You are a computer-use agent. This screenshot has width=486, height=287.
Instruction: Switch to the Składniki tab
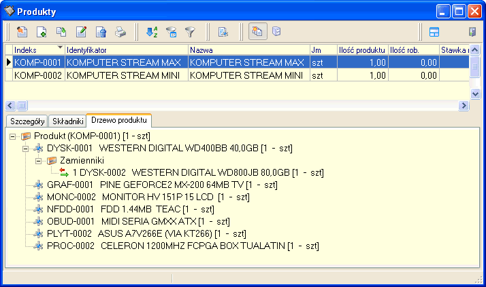click(68, 121)
